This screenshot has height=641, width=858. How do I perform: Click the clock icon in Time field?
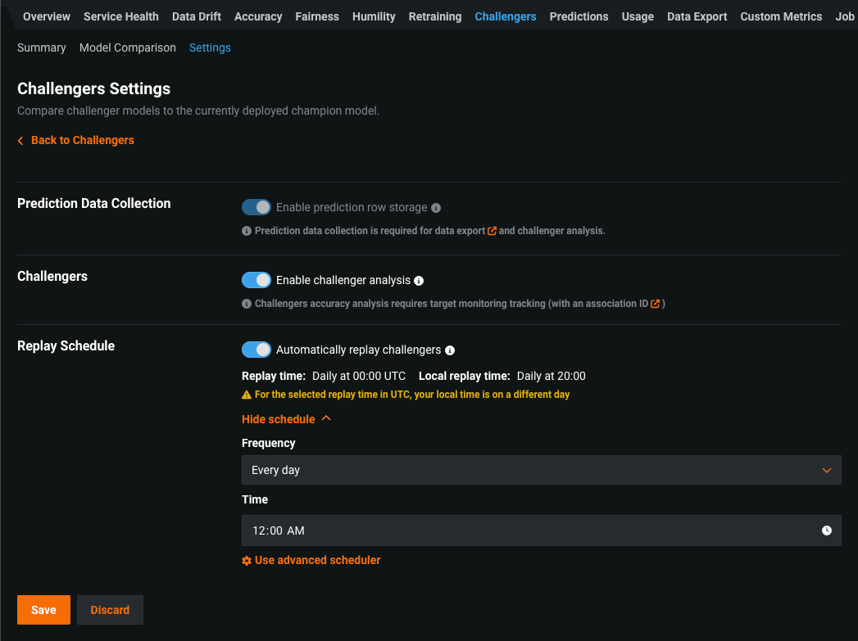pos(827,530)
